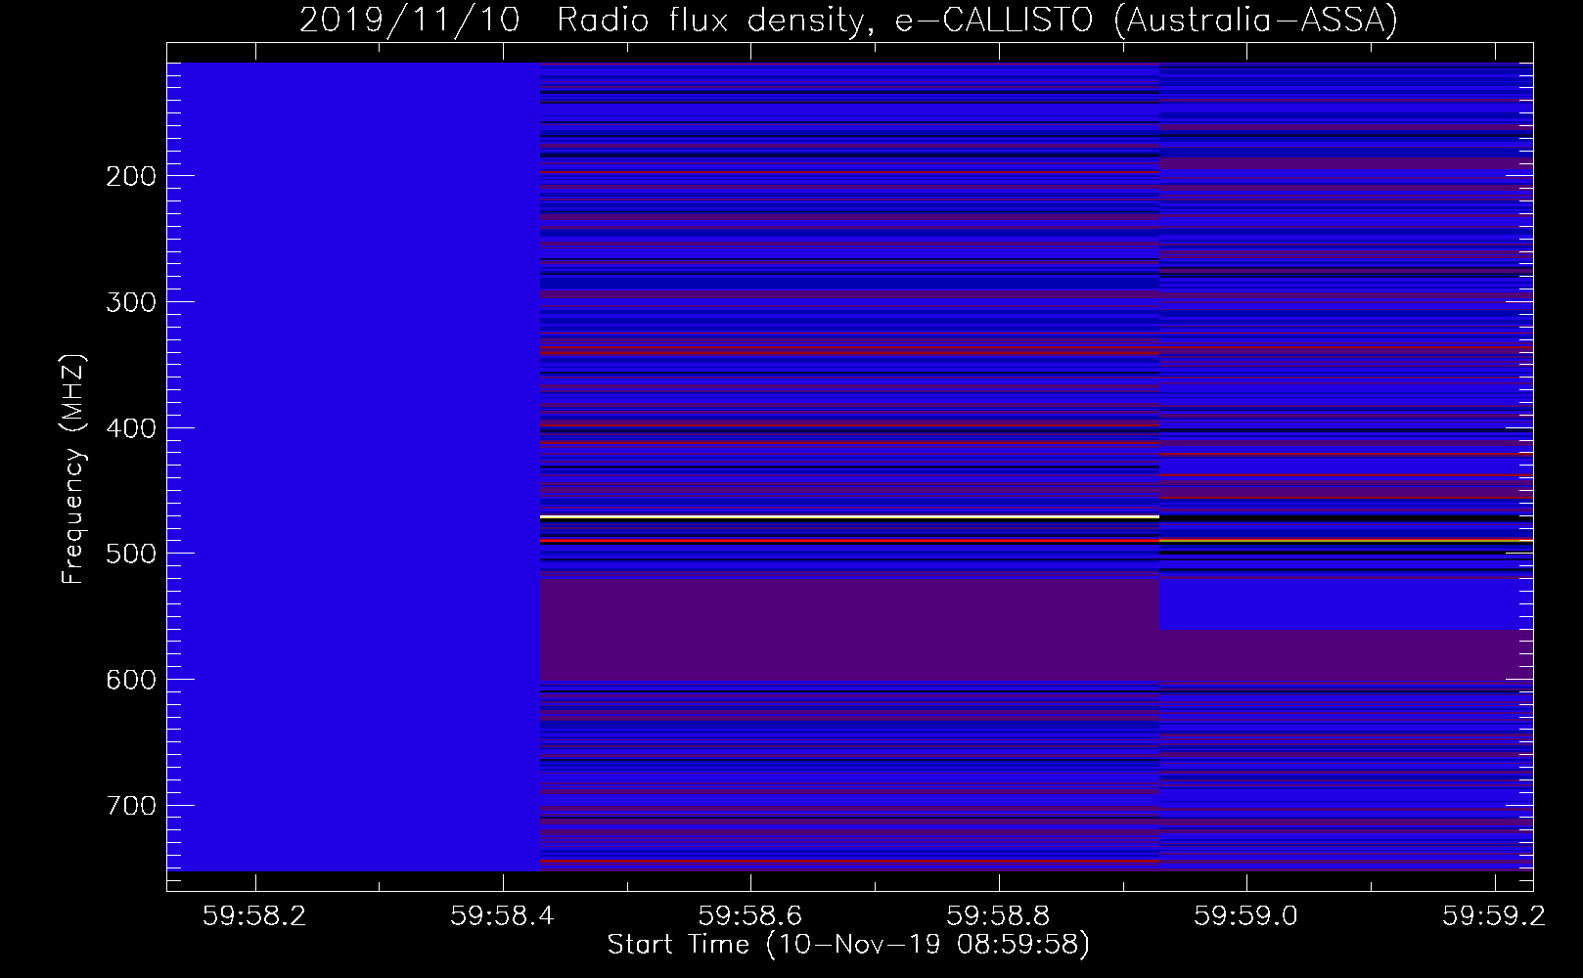
Task: Click the 700 frequency tick label
Action: 130,806
